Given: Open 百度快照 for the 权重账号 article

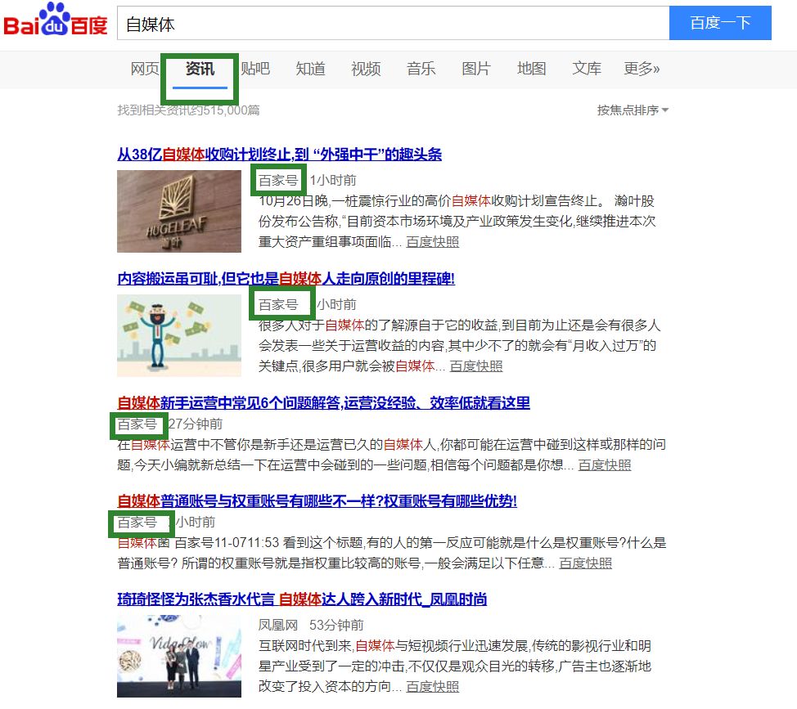Looking at the screenshot, I should pyautogui.click(x=586, y=563).
